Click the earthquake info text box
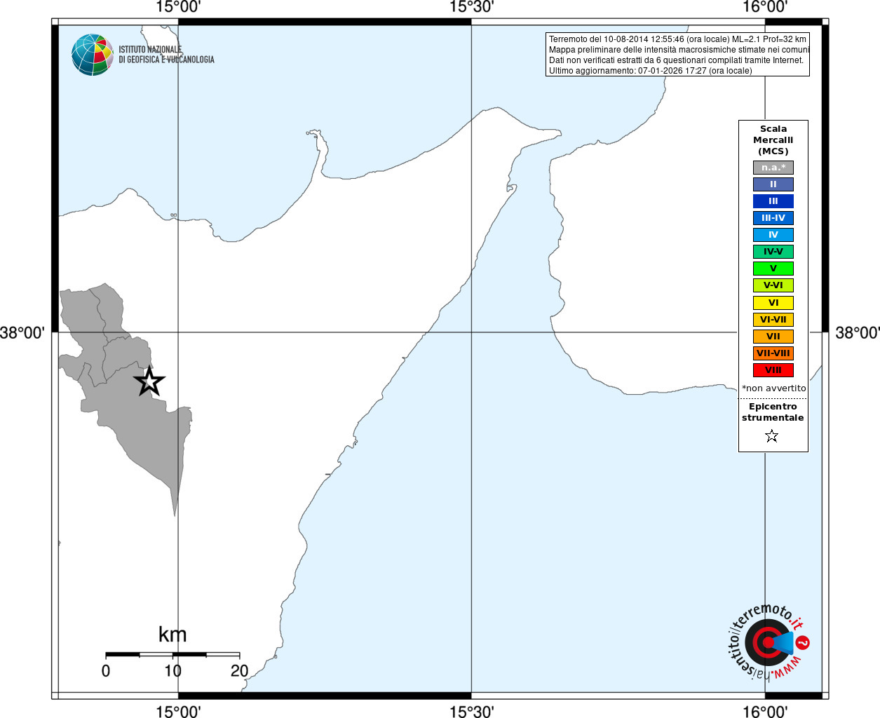Image resolution: width=880 pixels, height=718 pixels. [x=677, y=55]
